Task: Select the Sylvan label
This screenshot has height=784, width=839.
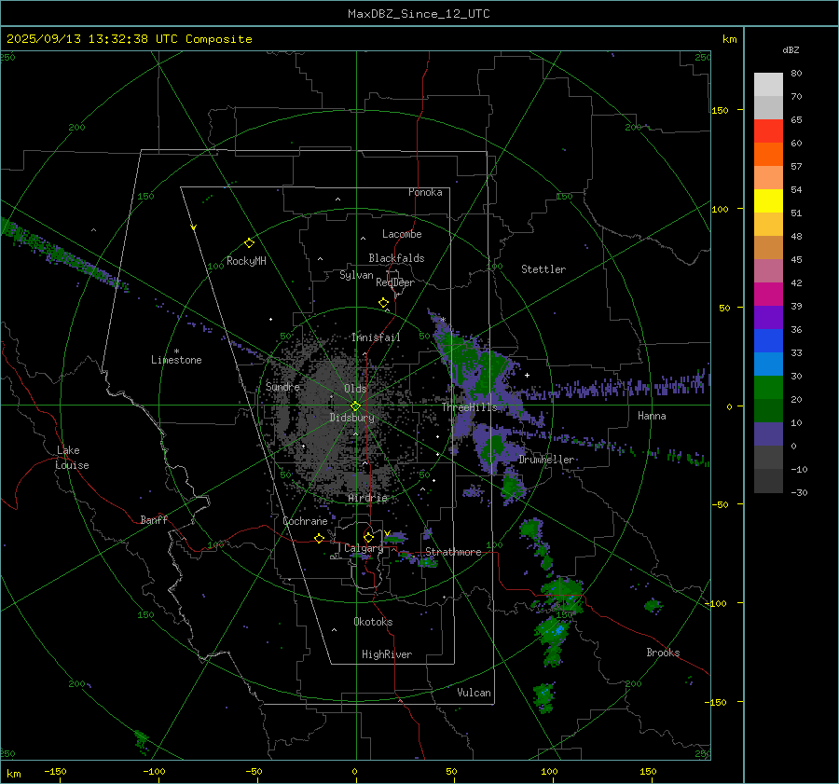Action: pos(356,275)
